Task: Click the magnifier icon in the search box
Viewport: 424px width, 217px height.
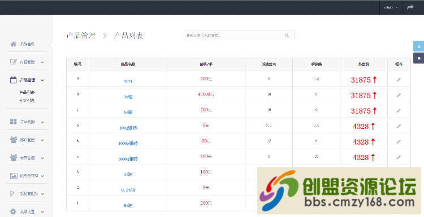Action: click(287, 36)
